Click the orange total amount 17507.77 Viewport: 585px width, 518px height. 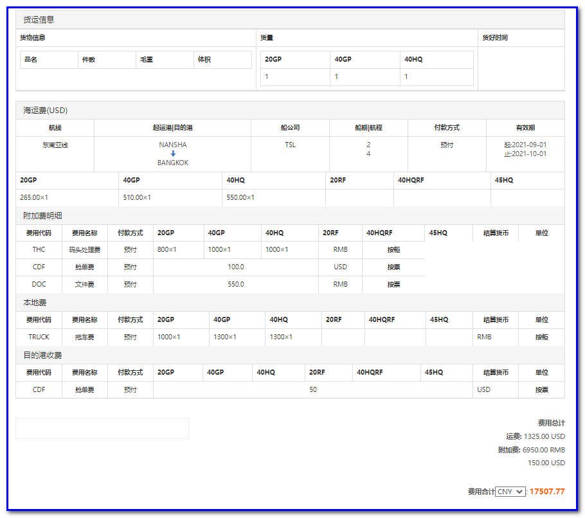pyautogui.click(x=547, y=492)
